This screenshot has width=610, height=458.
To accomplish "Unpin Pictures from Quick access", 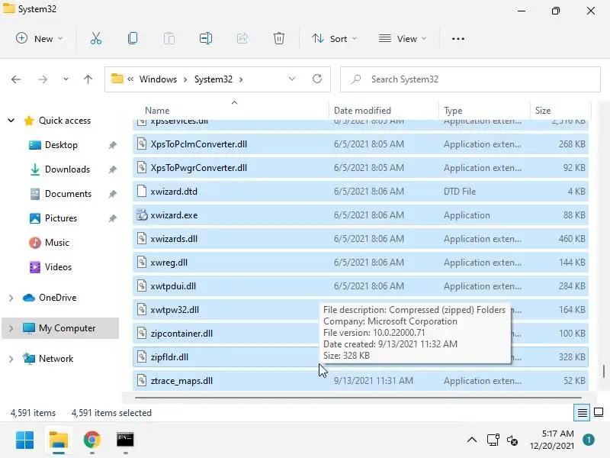I will pos(112,218).
